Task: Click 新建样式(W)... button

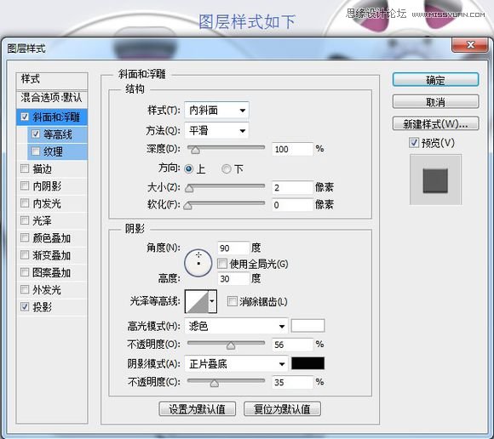Action: (435, 123)
